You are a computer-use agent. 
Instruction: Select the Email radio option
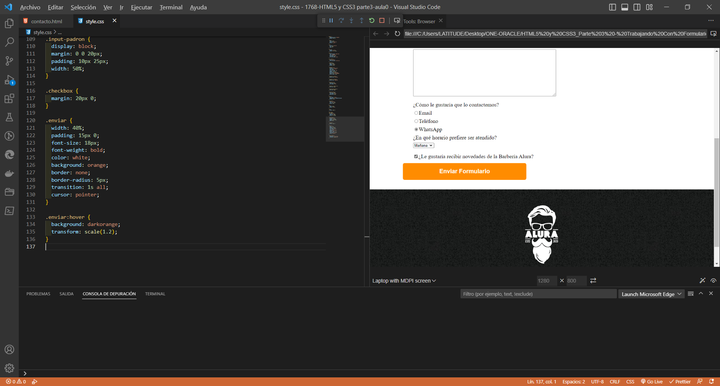416,113
